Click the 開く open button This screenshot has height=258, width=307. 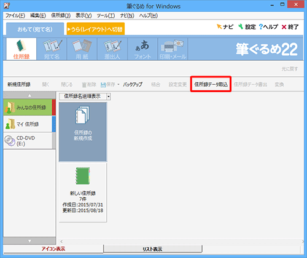[45, 84]
